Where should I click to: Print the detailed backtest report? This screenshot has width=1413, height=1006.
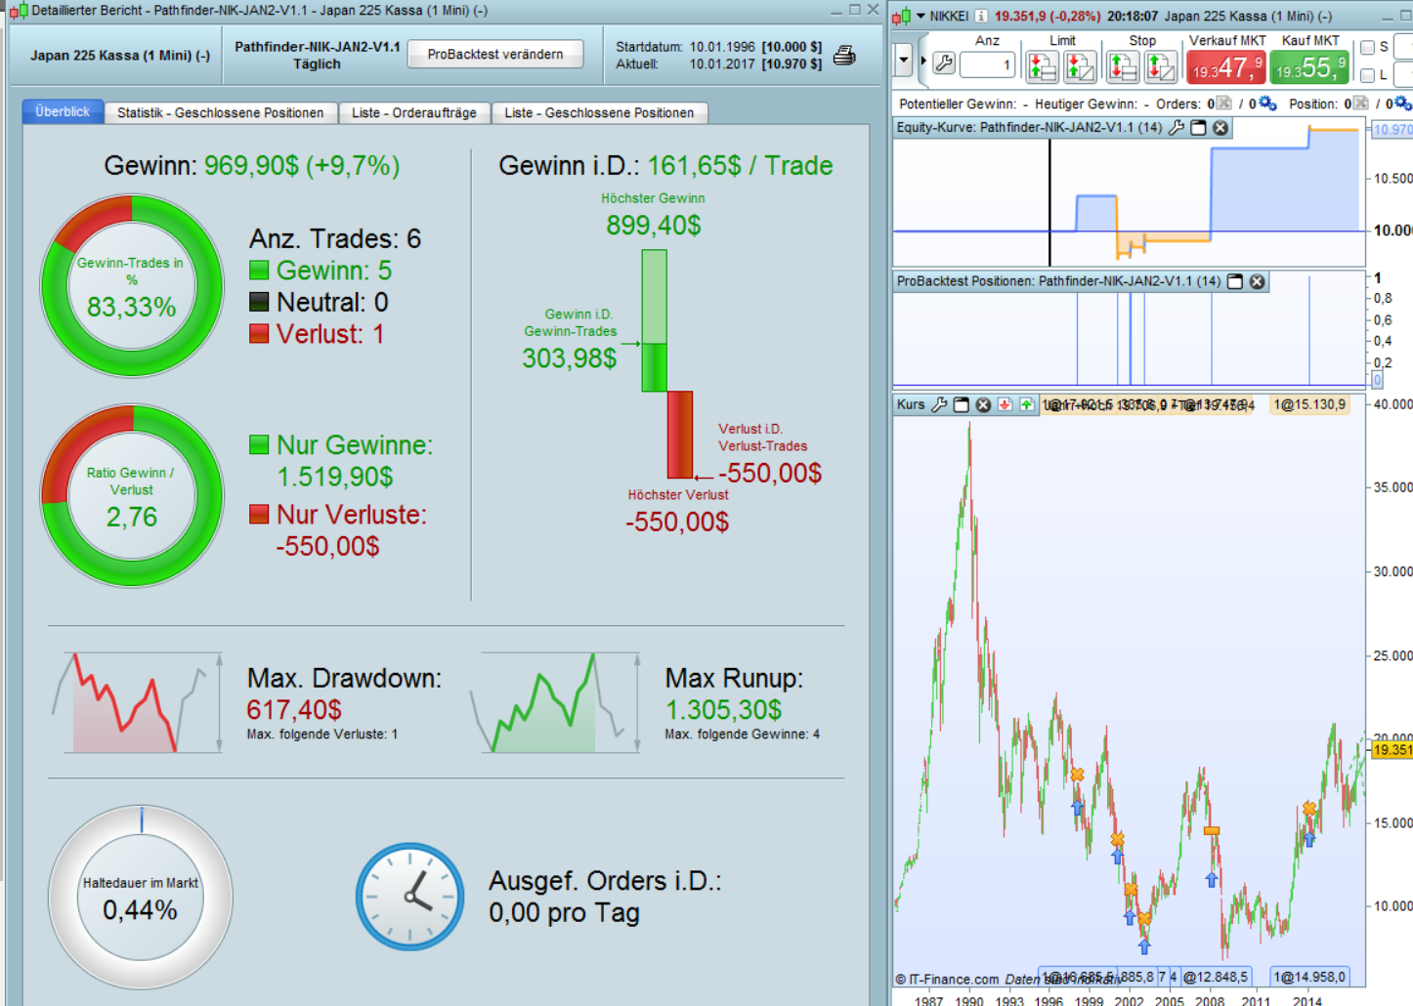click(844, 56)
